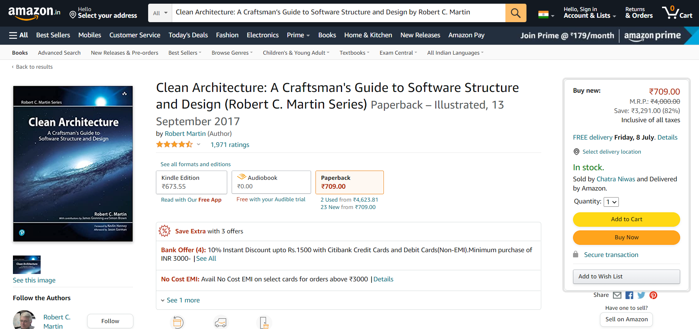Click FREE delivery Details link
This screenshot has height=329, width=699.
pos(667,137)
